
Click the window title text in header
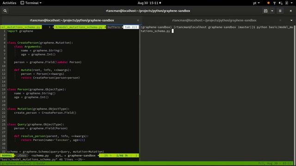[148, 11]
